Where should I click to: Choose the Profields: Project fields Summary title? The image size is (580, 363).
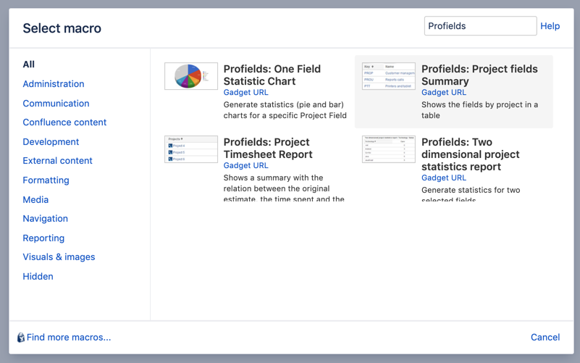coord(479,75)
